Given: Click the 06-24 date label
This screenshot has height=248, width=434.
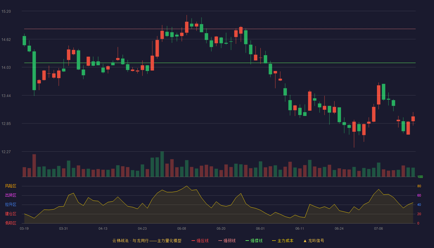Looking at the screenshot, I should tap(339, 228).
